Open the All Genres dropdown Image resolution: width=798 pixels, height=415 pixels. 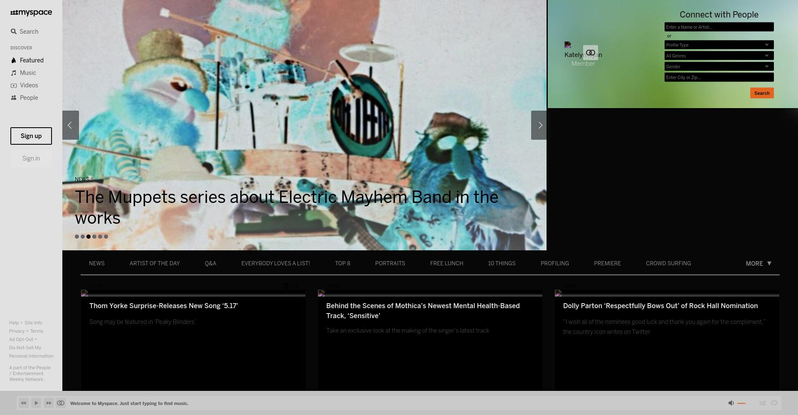(719, 56)
